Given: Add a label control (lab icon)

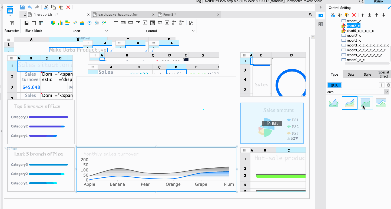Looking at the screenshot, I should [123, 23].
